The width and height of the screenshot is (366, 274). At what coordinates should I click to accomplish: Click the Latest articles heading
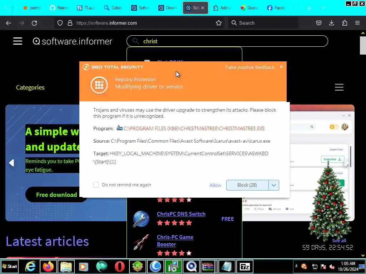48,241
